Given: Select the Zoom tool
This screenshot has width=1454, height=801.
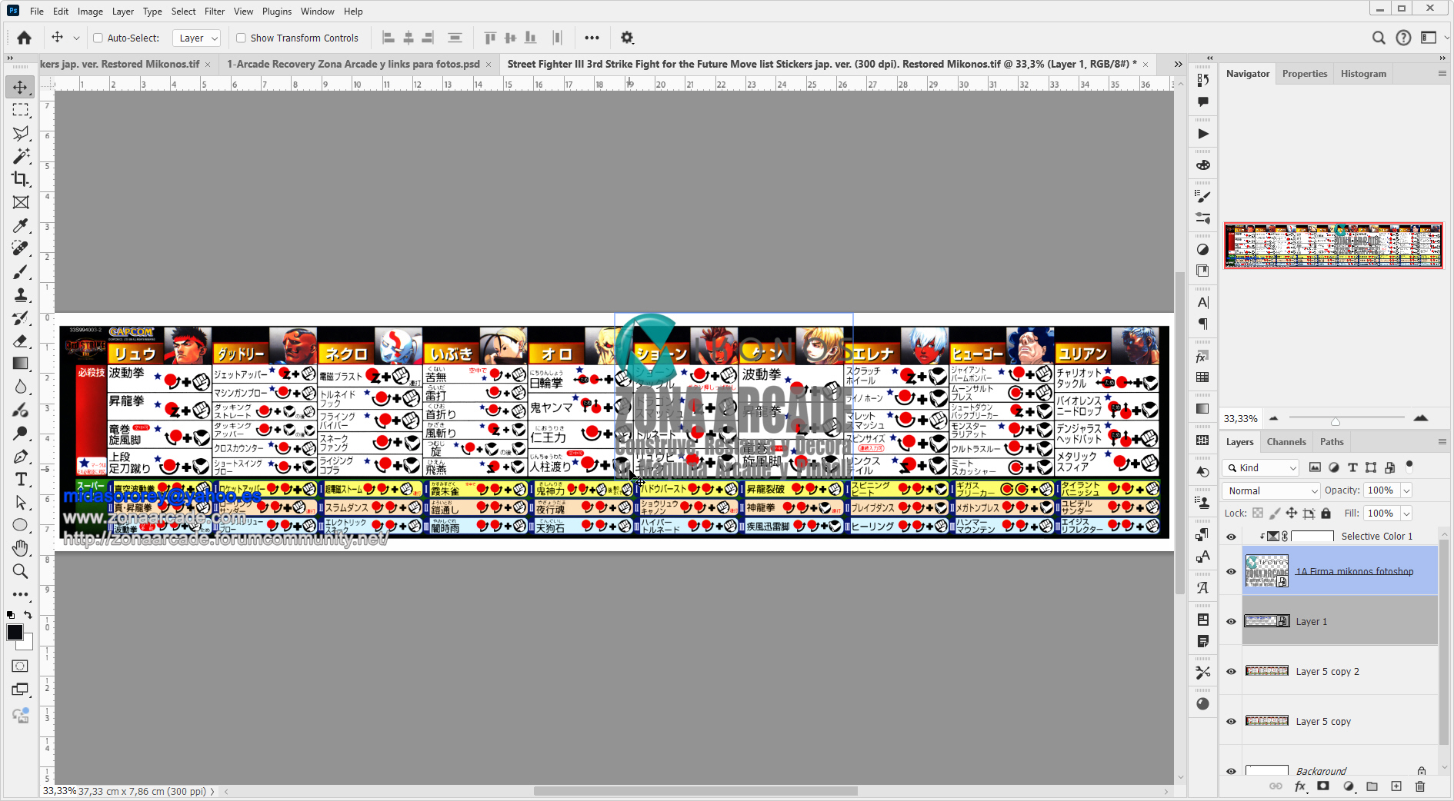Looking at the screenshot, I should point(21,571).
